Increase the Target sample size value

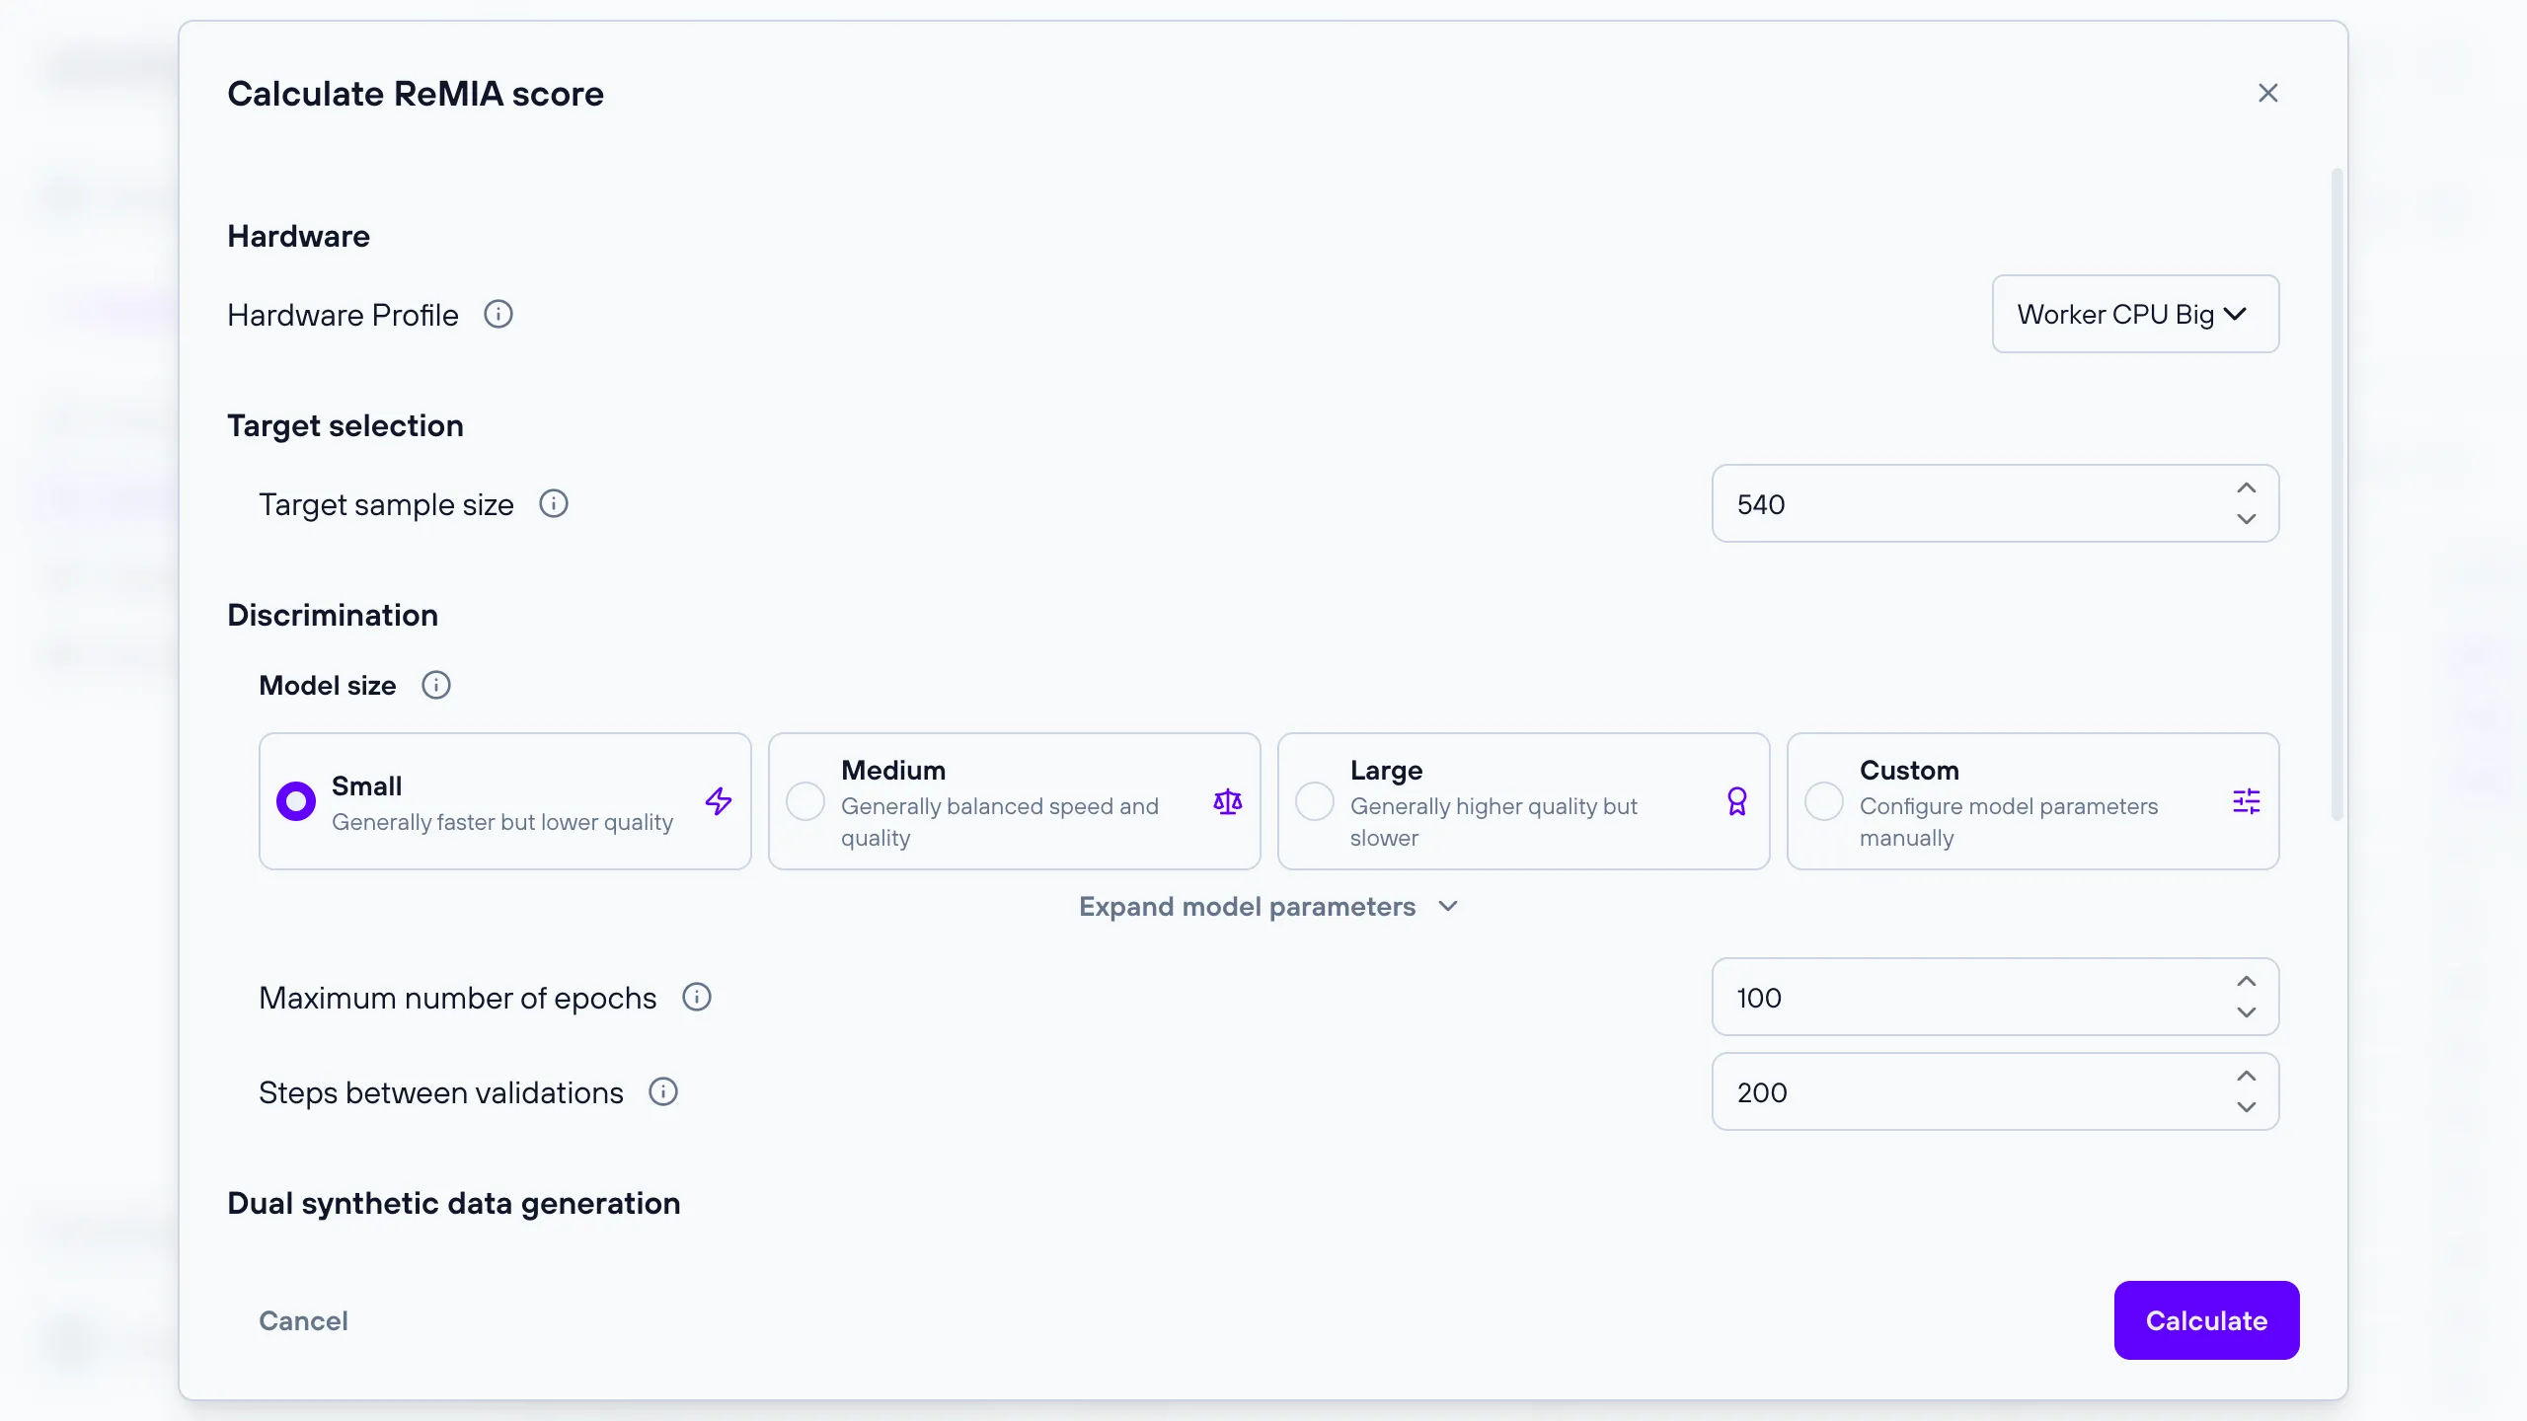[2247, 488]
